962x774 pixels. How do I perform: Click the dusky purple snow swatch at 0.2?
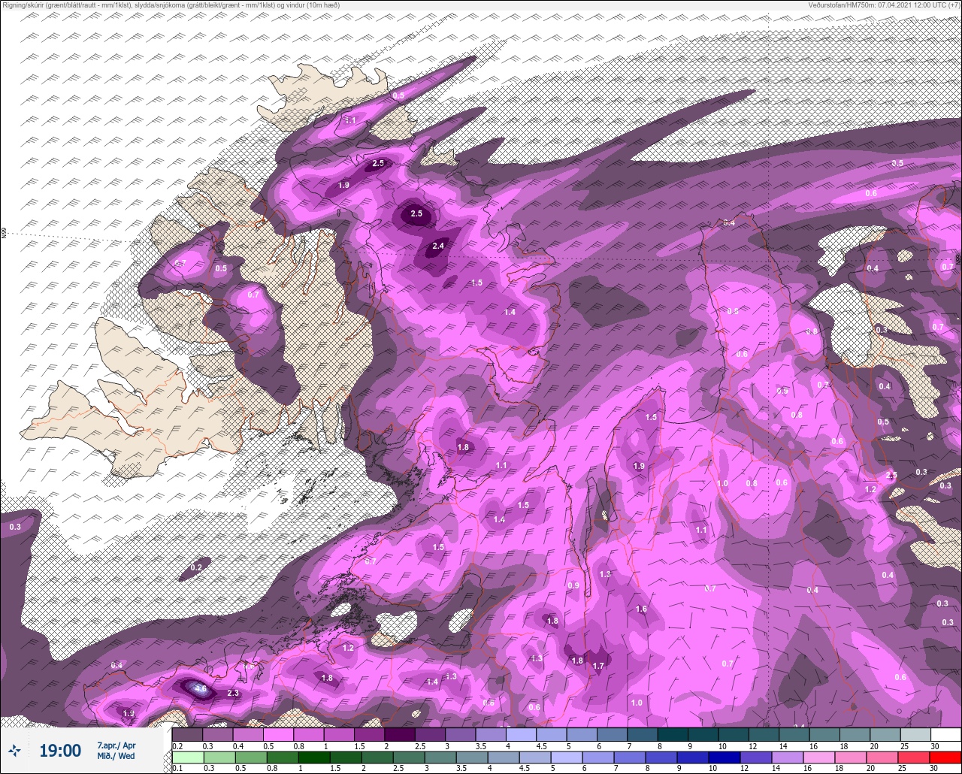[x=188, y=734]
